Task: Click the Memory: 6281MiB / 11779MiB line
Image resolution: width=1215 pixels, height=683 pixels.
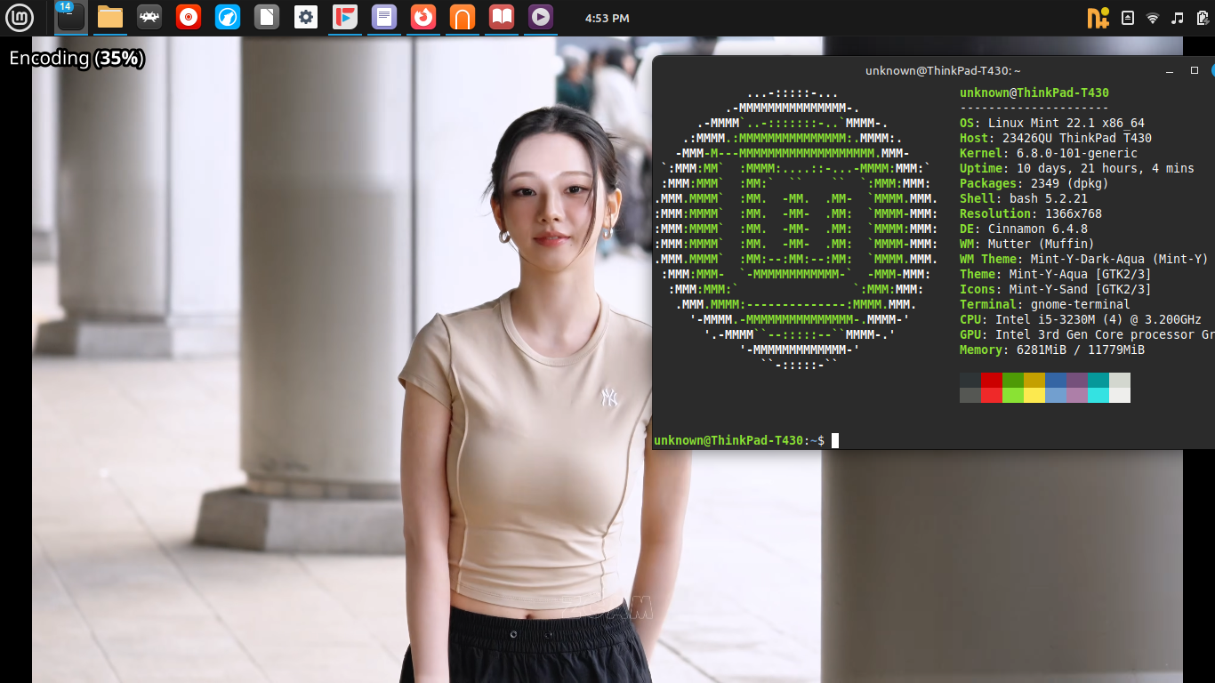Action: pyautogui.click(x=1052, y=350)
